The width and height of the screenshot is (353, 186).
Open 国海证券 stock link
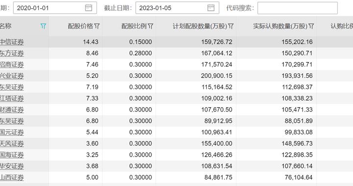(x=12, y=155)
